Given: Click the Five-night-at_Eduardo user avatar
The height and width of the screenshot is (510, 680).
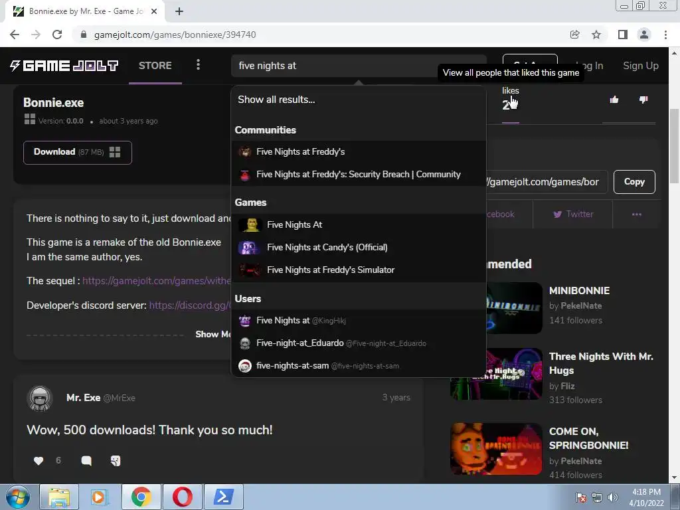Looking at the screenshot, I should (245, 343).
